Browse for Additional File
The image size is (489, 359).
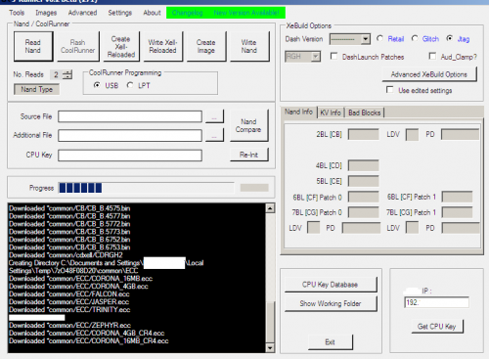214,135
